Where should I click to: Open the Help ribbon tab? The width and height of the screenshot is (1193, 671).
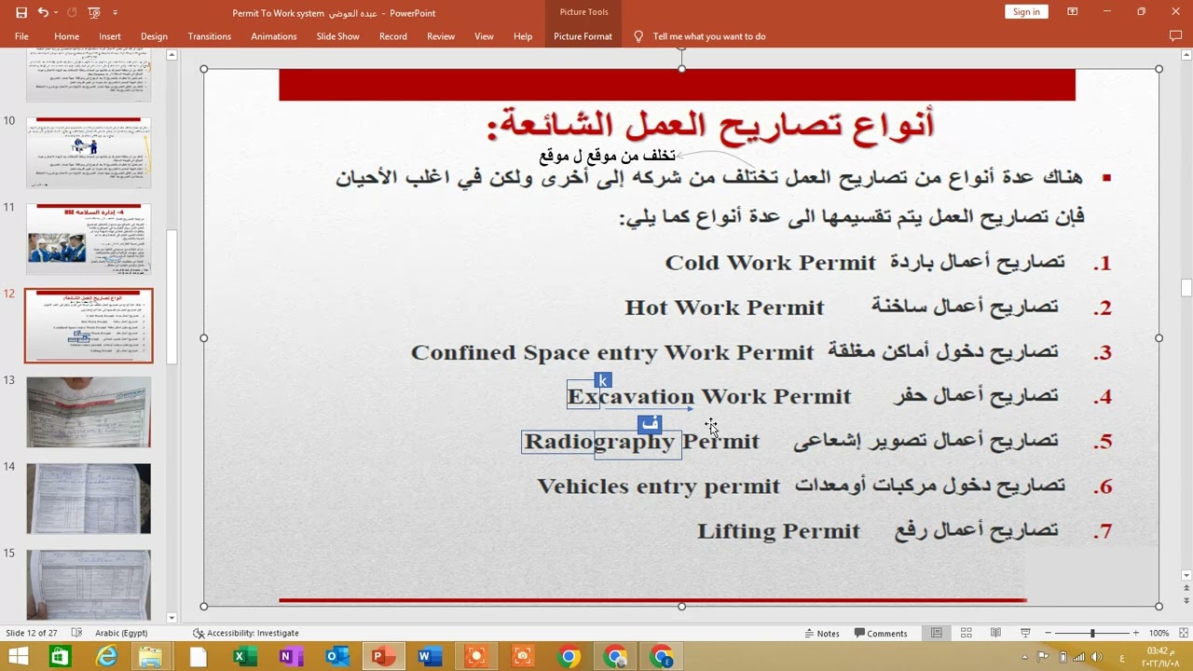[523, 36]
